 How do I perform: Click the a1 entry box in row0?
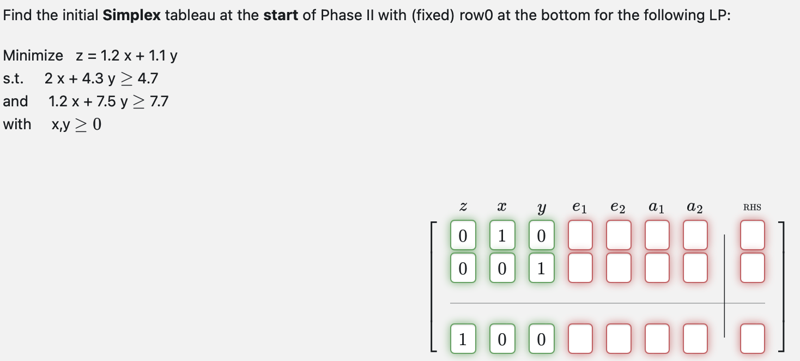(x=656, y=338)
